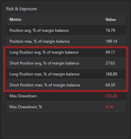
Task: Click the Position avg, % of margin balance row
Action: coord(66,30)
